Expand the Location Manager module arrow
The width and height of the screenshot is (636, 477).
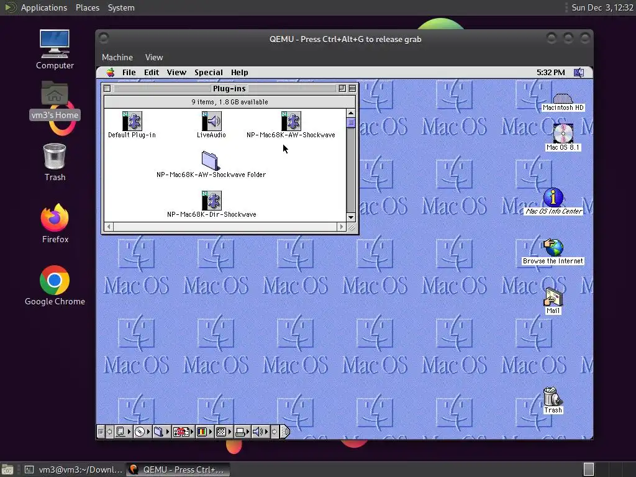coord(192,432)
